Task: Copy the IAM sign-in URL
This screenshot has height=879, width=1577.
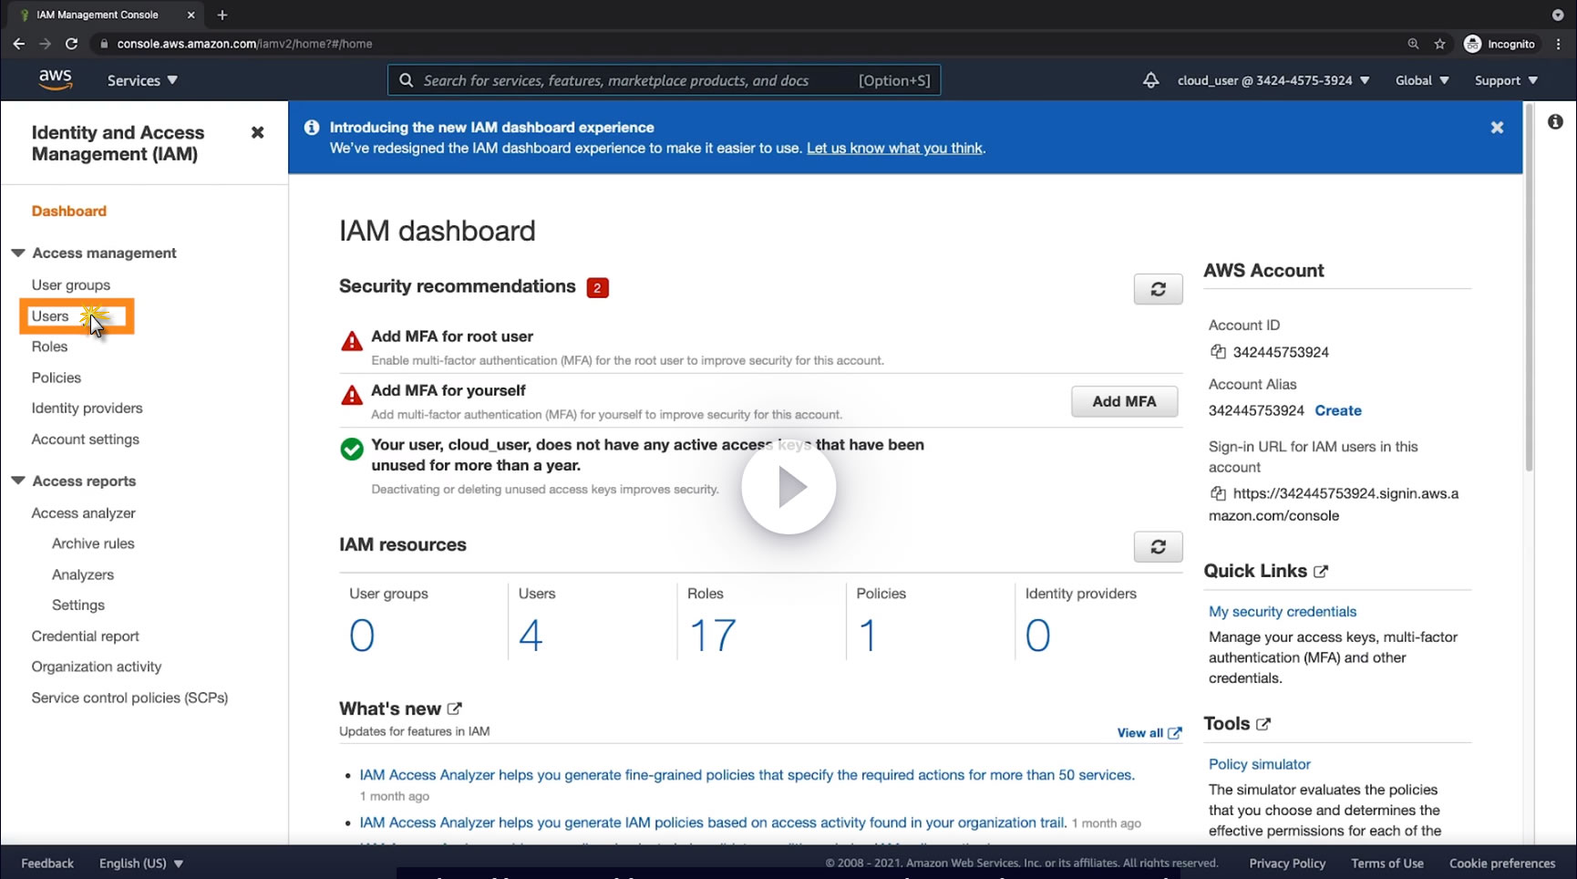Action: [x=1218, y=493]
